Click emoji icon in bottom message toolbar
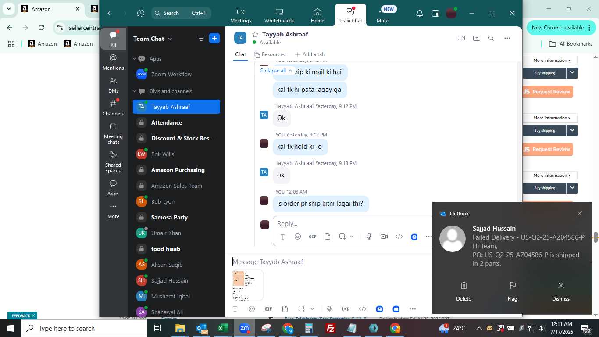Viewport: 599px width, 337px height. [252, 309]
